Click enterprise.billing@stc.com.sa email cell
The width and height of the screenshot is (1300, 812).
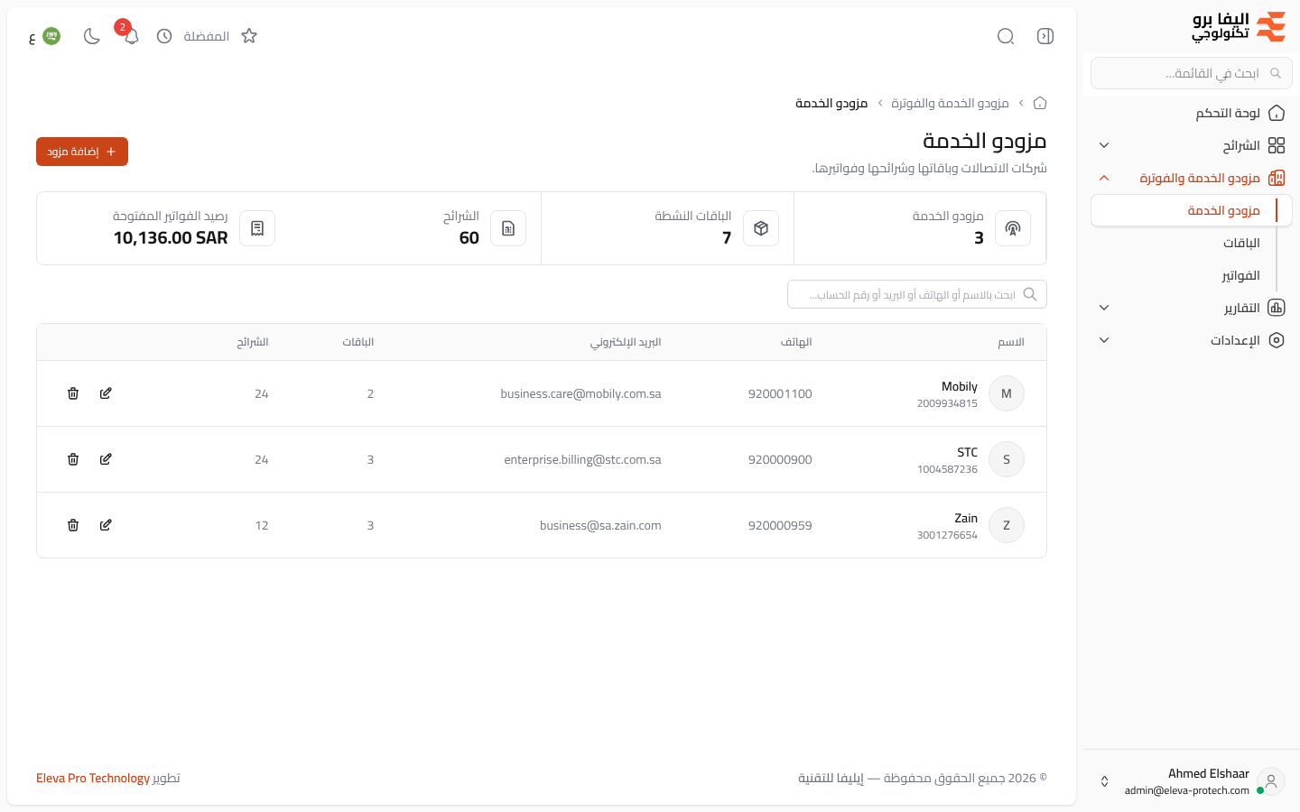(x=582, y=459)
